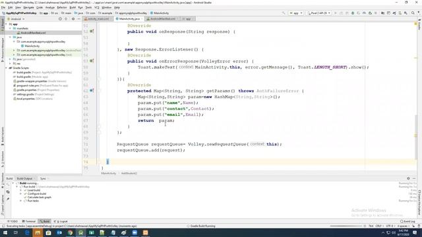The height and width of the screenshot is (237, 422).
Task: Open the Logcat tool window button
Action: 61,221
